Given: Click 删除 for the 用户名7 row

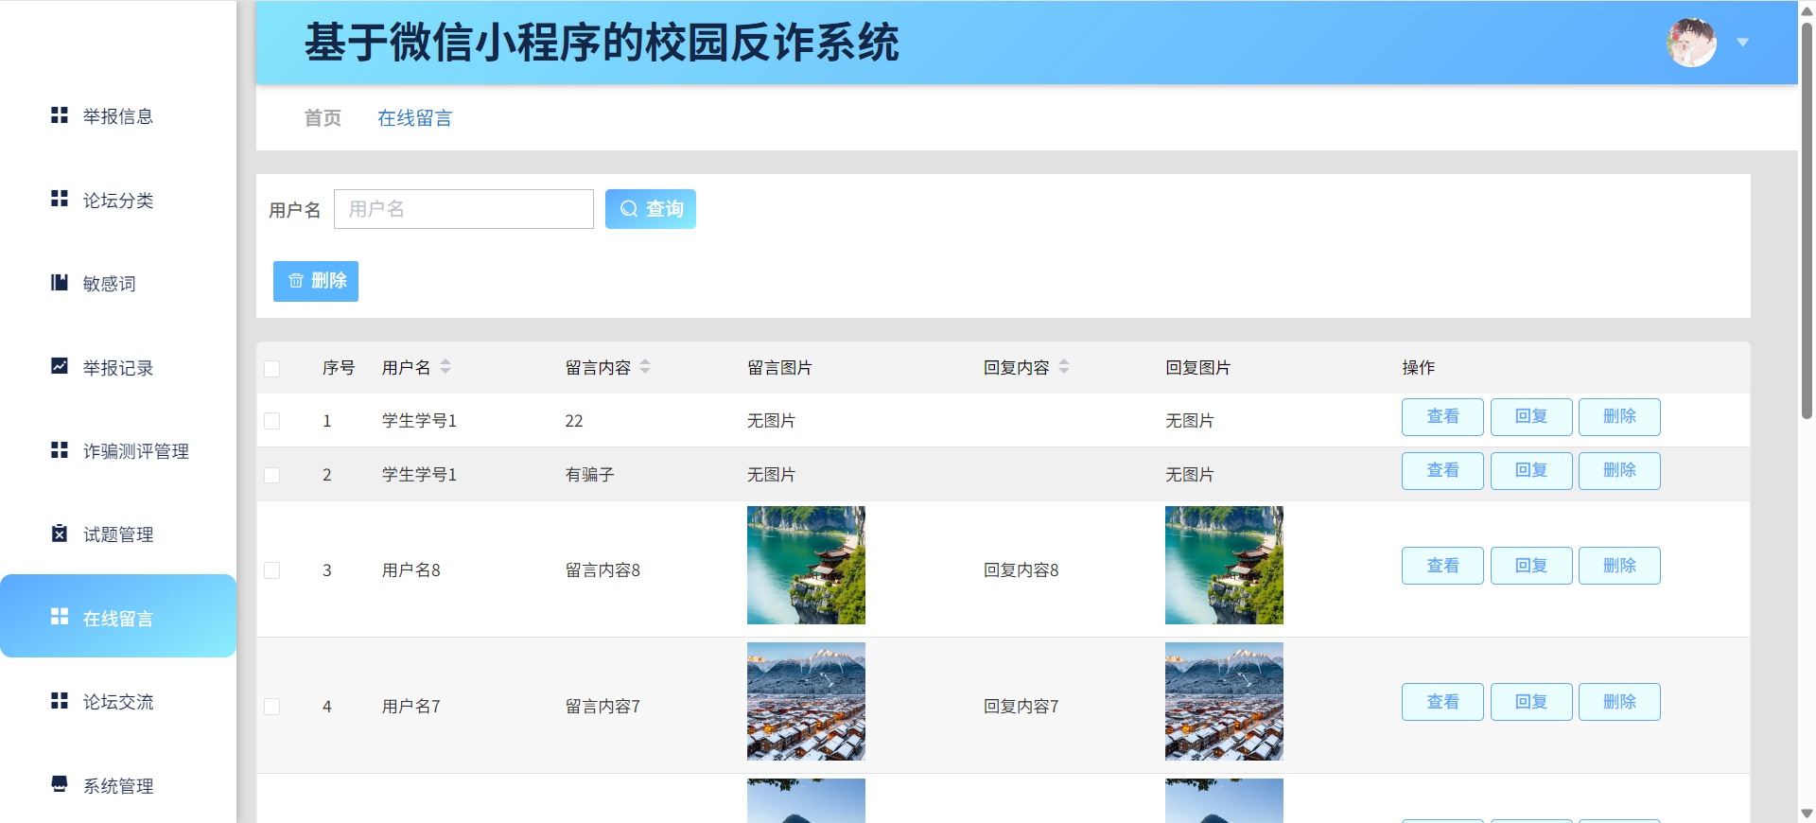Looking at the screenshot, I should (1619, 702).
